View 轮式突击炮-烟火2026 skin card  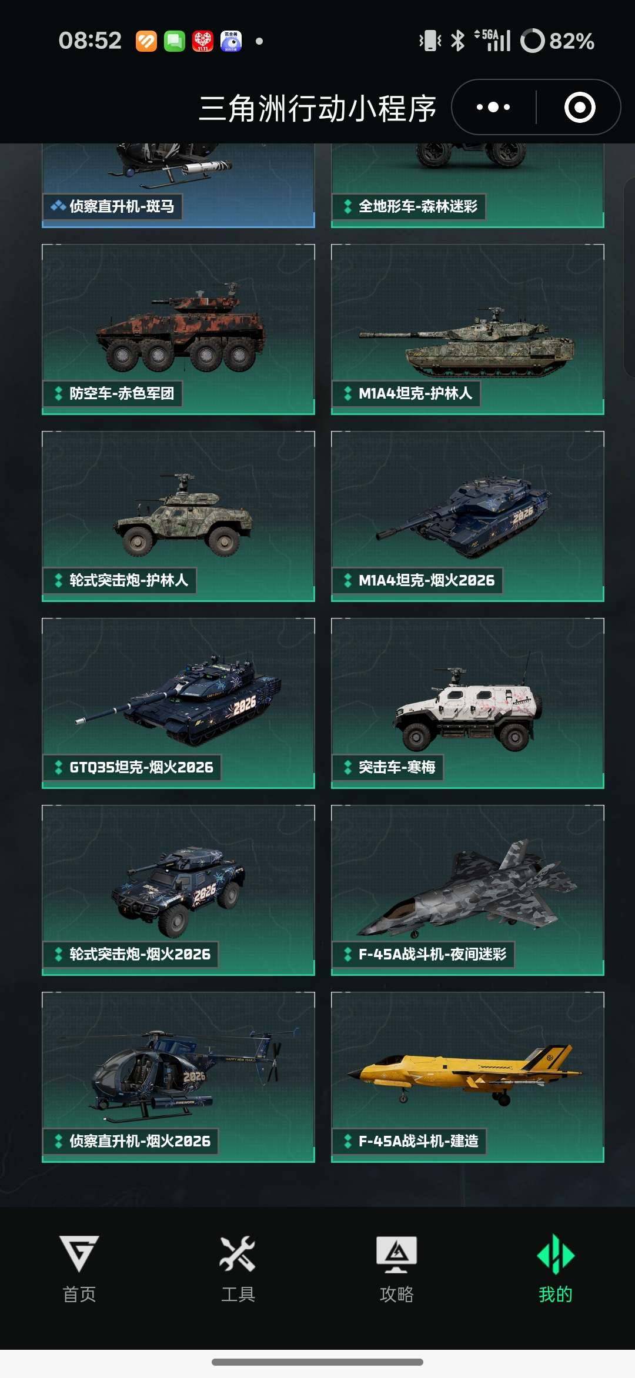178,890
